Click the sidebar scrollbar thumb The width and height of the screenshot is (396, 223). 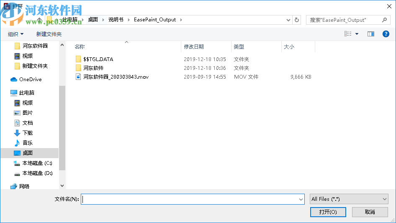(x=62, y=128)
